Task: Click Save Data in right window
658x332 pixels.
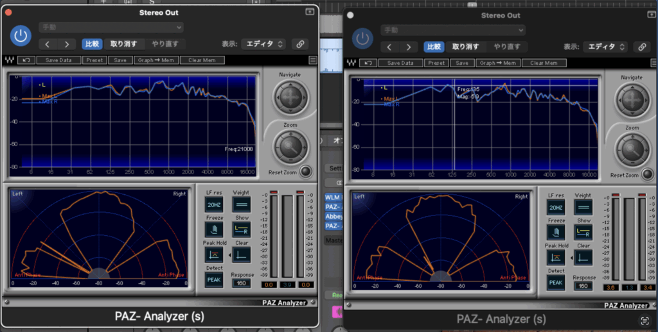Action: pyautogui.click(x=400, y=63)
